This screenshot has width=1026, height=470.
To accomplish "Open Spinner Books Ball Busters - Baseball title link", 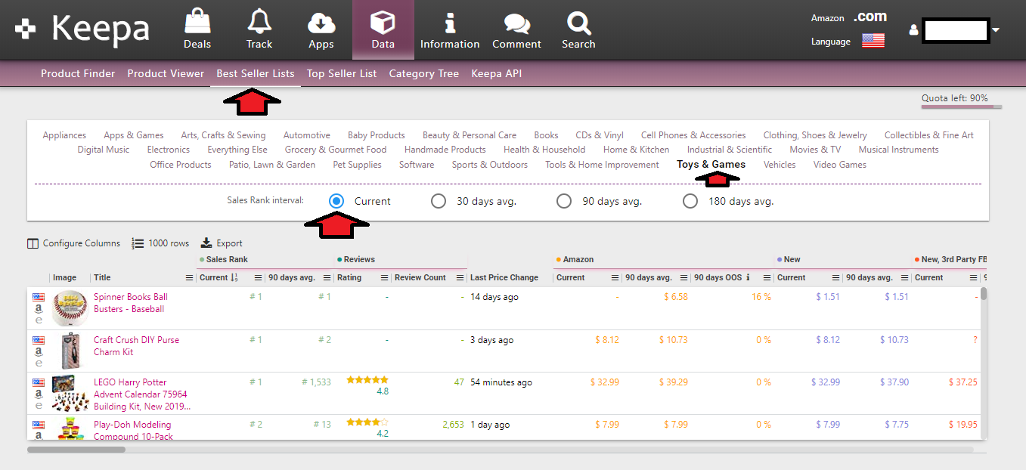I will 131,303.
